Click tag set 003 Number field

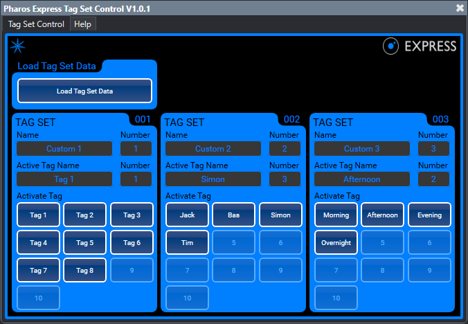433,149
